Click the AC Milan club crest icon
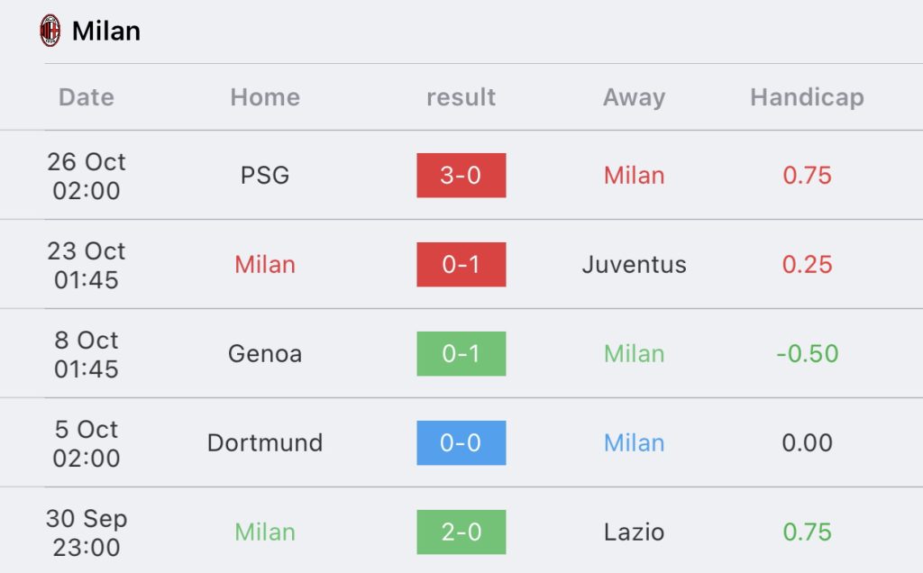 [x=50, y=31]
